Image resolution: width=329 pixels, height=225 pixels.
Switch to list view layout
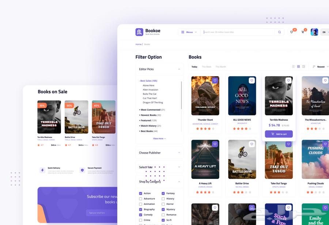294,67
